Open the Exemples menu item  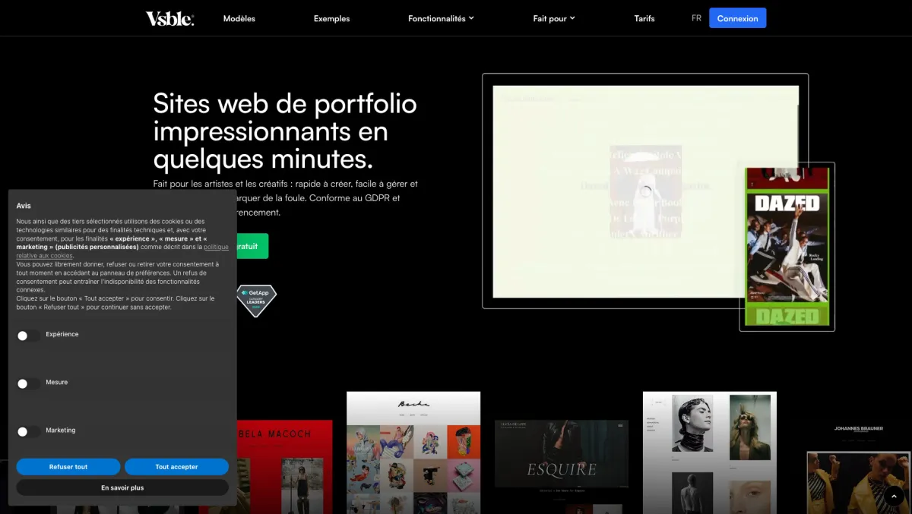(x=331, y=18)
